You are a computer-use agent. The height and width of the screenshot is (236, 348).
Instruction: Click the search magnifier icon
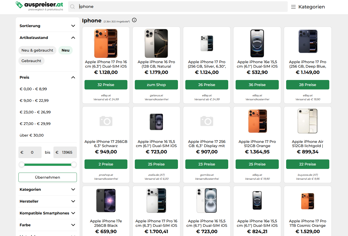pyautogui.click(x=73, y=7)
